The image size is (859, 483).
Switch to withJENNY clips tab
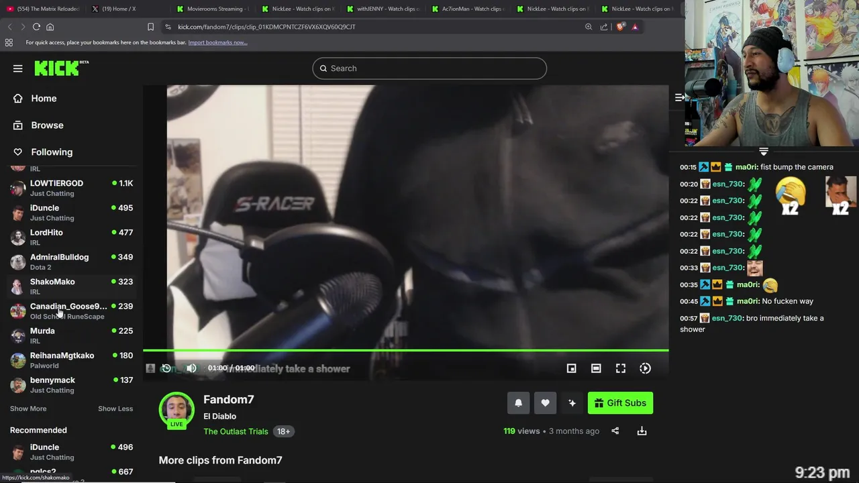point(383,9)
